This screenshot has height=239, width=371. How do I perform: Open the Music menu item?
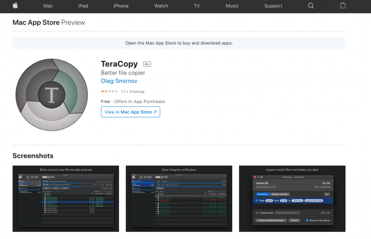(232, 6)
